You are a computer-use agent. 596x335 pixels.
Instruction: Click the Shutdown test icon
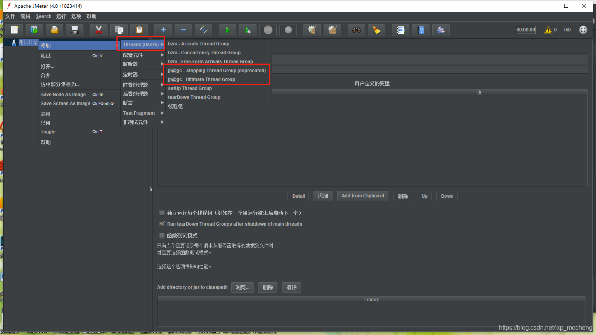click(288, 30)
